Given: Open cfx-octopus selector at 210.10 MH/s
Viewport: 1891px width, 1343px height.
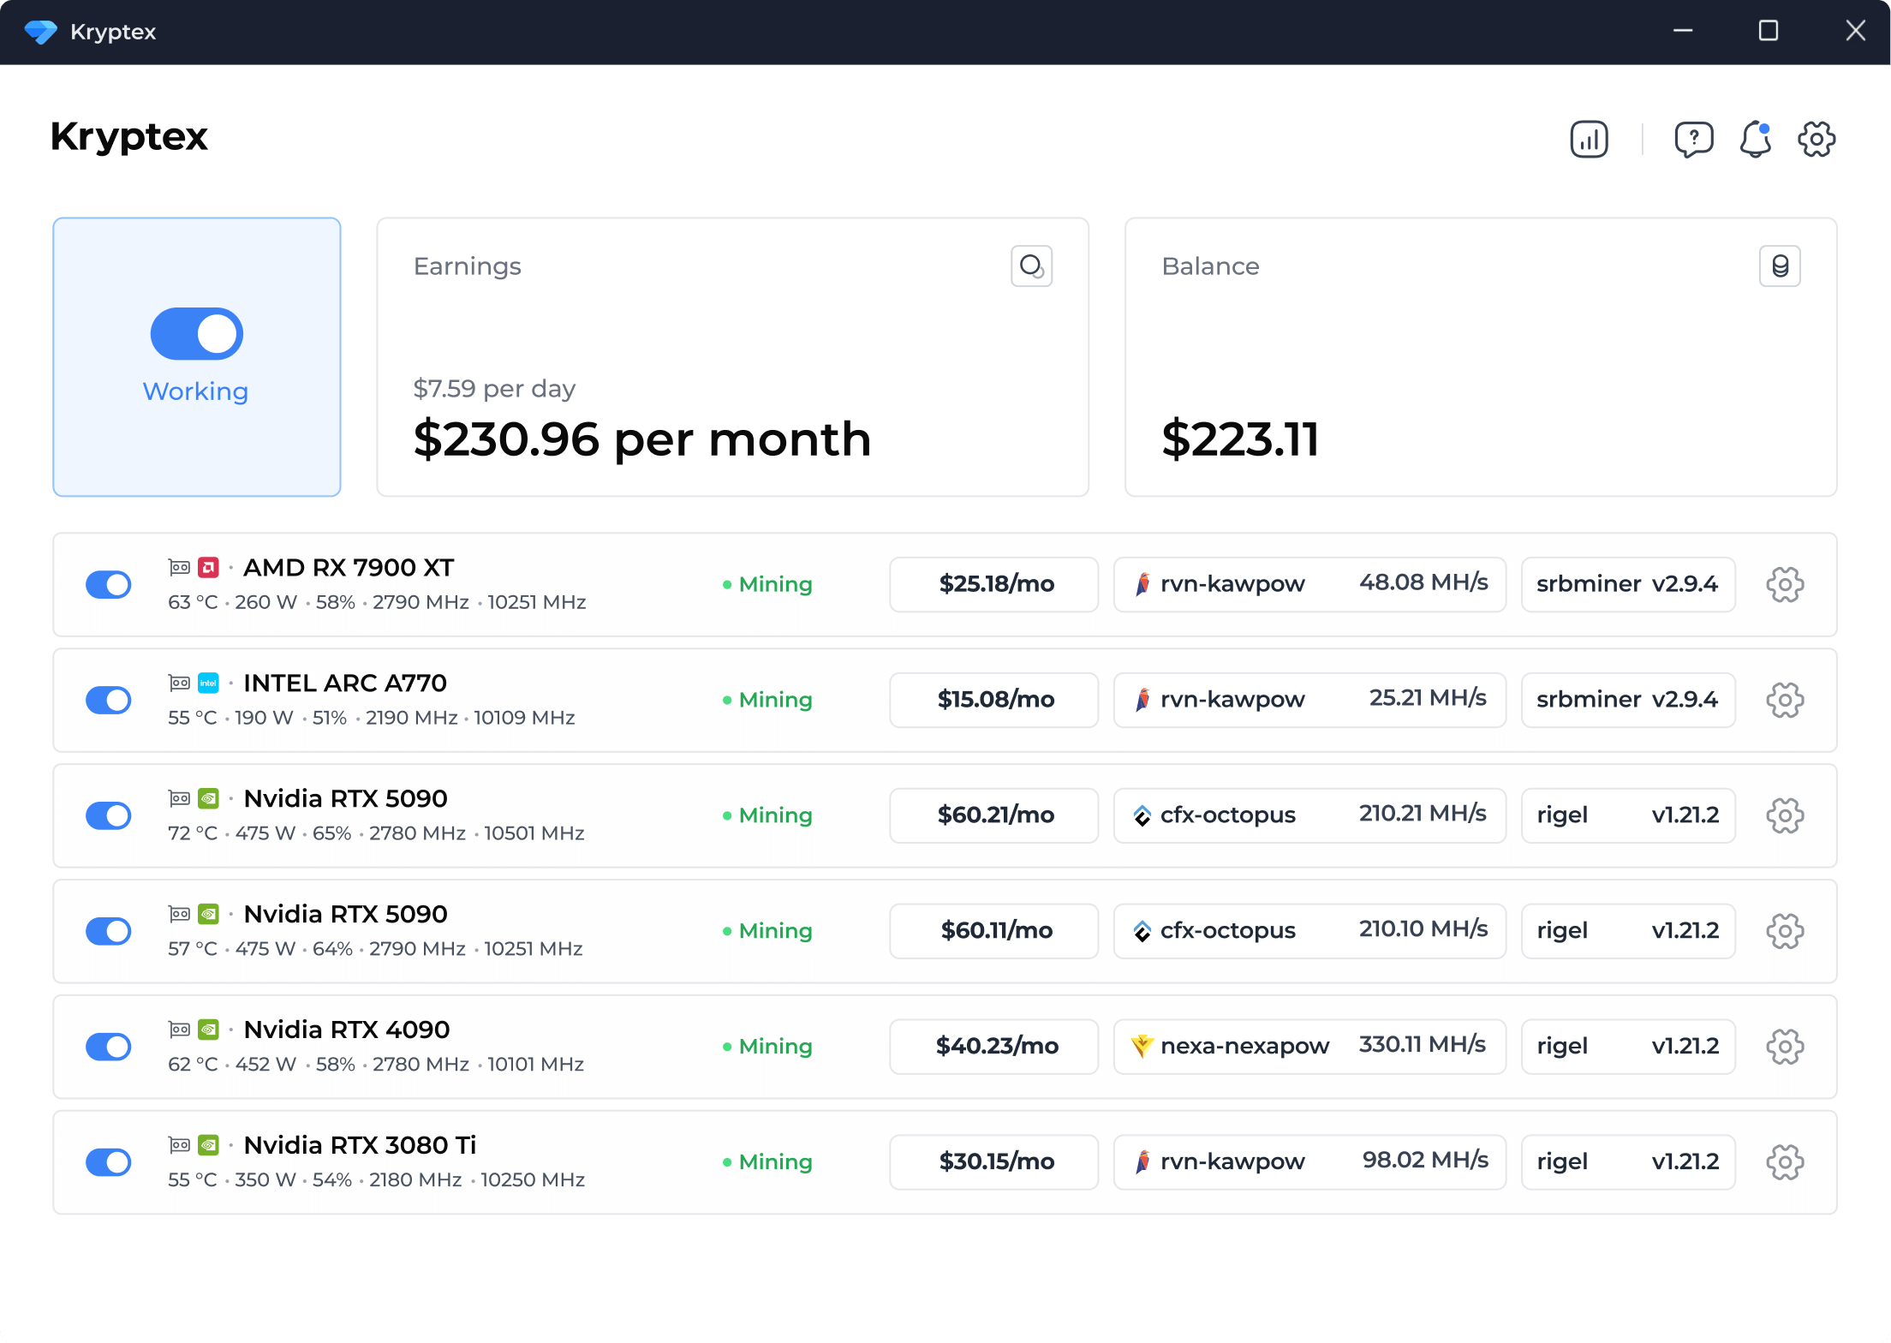Looking at the screenshot, I should 1309,931.
